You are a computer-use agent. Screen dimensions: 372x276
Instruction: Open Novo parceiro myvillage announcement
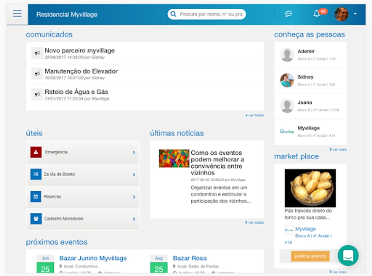click(80, 51)
